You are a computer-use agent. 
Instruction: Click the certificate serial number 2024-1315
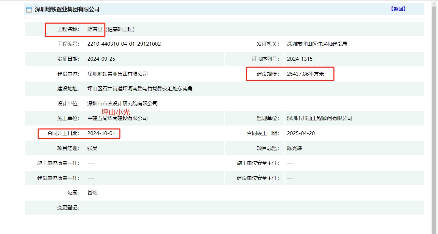click(x=299, y=59)
